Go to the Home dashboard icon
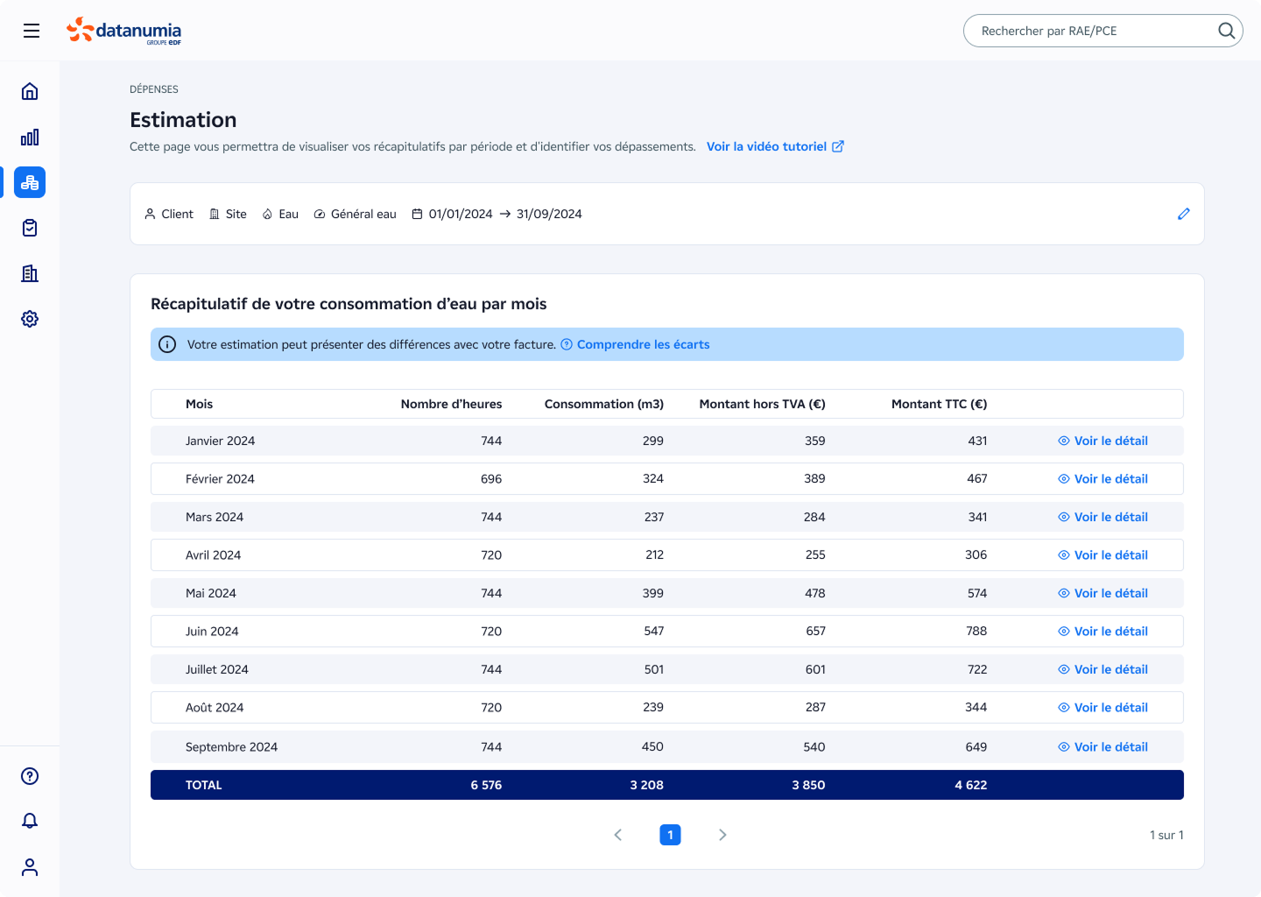This screenshot has width=1261, height=897. tap(30, 91)
